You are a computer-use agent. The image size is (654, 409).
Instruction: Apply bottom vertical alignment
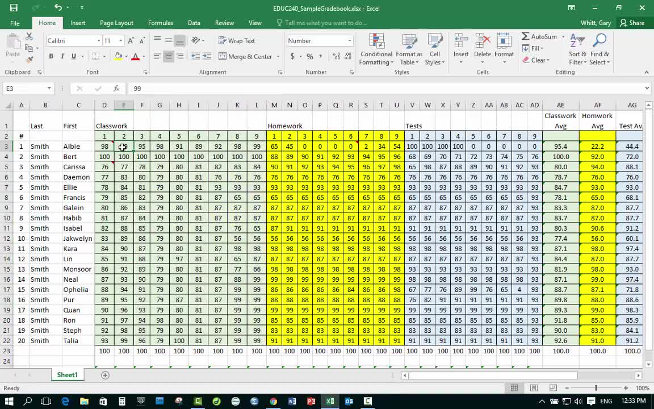[x=180, y=40]
